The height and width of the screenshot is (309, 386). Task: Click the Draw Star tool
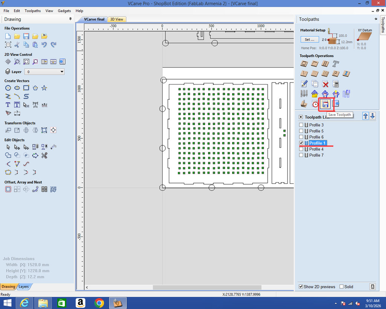[x=44, y=88]
